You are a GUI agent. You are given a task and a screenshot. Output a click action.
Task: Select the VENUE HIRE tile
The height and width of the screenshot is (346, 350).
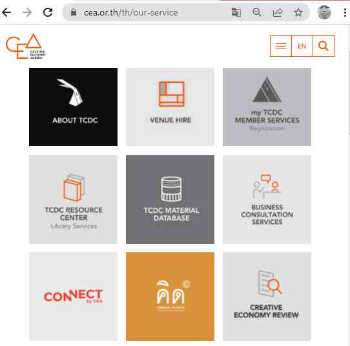(x=170, y=107)
